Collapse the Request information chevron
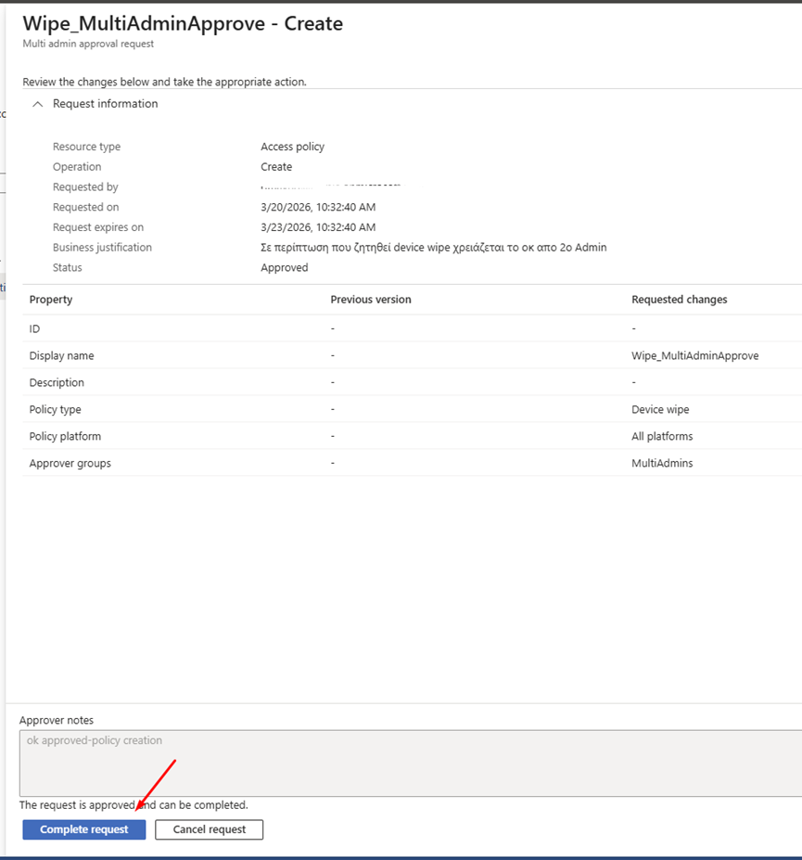This screenshot has height=860, width=802. (38, 105)
